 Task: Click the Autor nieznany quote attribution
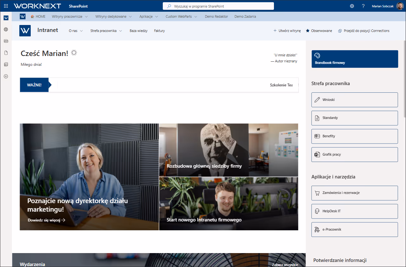tap(284, 61)
